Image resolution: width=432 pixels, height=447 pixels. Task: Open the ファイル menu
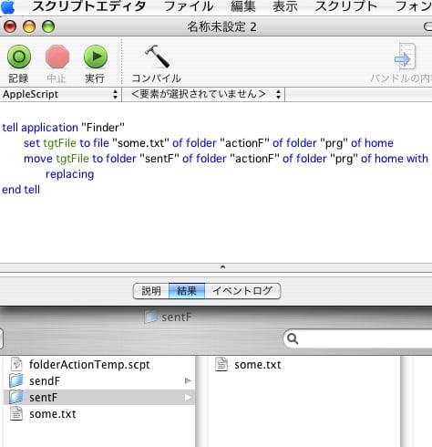(x=189, y=6)
